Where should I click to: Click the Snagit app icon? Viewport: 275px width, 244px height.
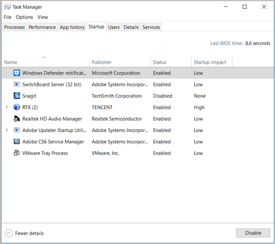(16, 96)
